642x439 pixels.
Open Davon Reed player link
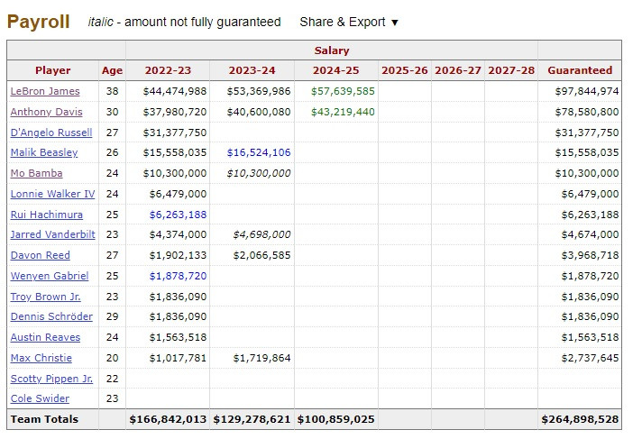40,255
